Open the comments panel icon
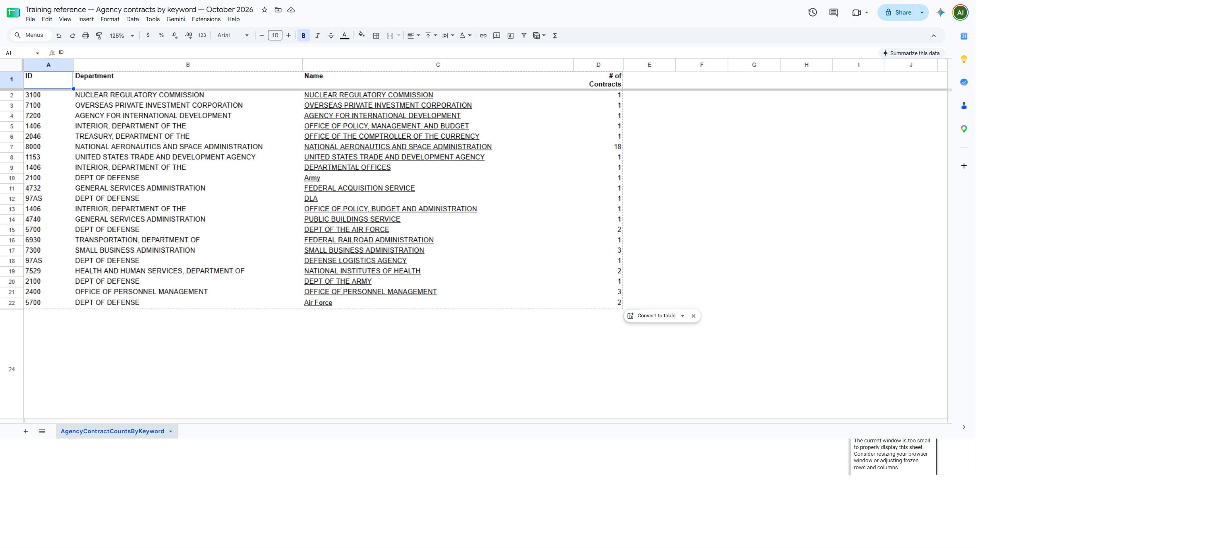Image resolution: width=1219 pixels, height=548 pixels. pyautogui.click(x=834, y=13)
